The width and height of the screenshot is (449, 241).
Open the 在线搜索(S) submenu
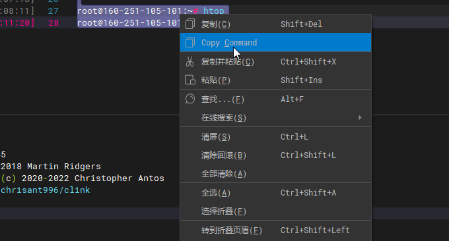click(x=275, y=118)
